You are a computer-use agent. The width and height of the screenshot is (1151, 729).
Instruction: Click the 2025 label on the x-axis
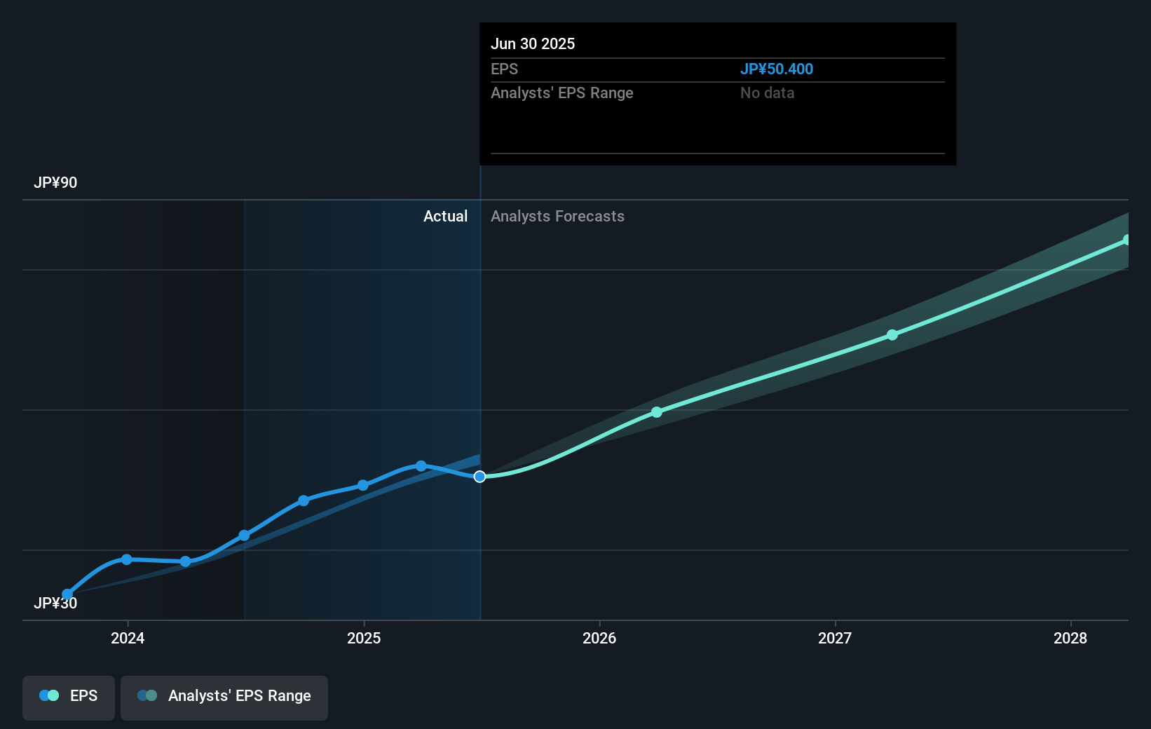tap(363, 639)
